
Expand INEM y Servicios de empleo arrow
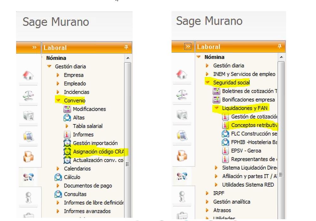(x=207, y=74)
